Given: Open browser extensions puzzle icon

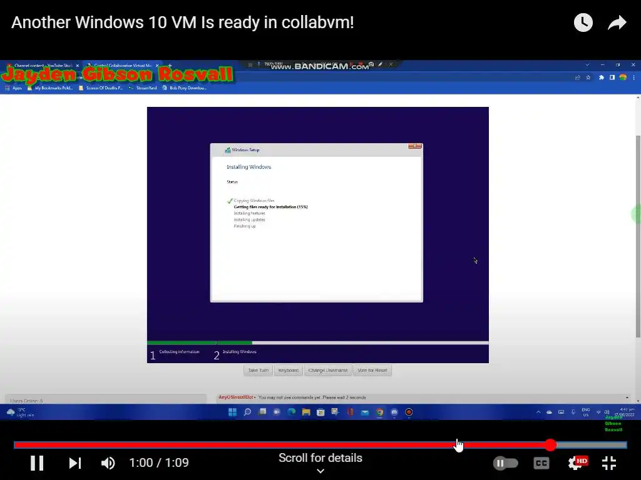Looking at the screenshot, I should click(x=602, y=77).
